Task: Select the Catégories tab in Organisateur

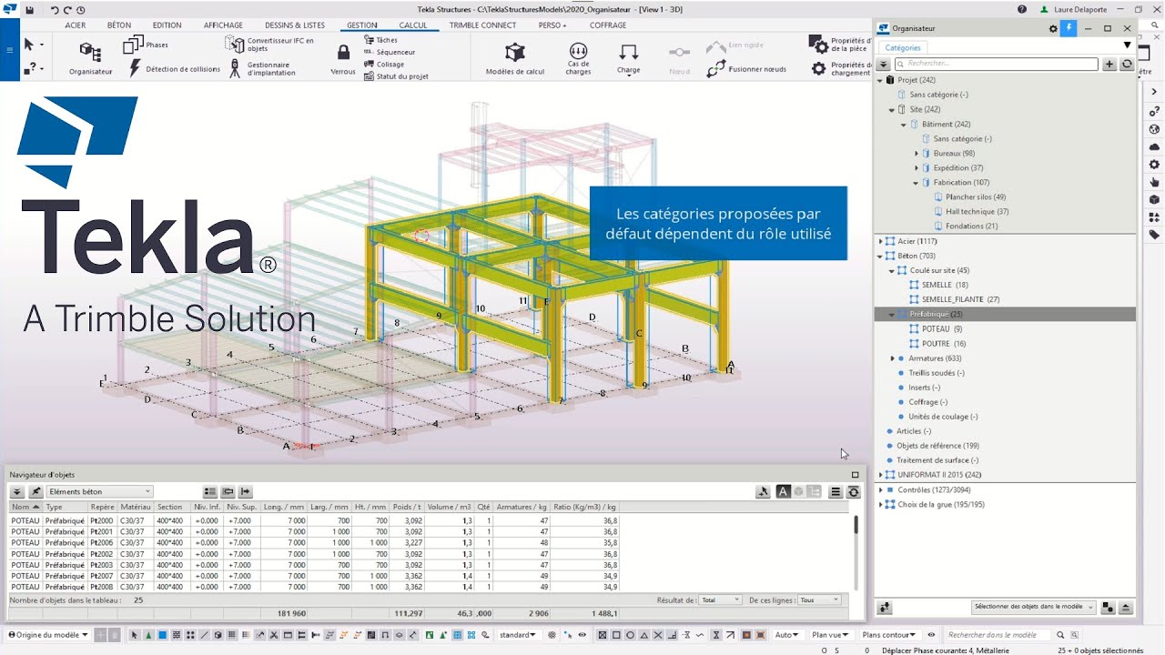Action: [x=903, y=47]
